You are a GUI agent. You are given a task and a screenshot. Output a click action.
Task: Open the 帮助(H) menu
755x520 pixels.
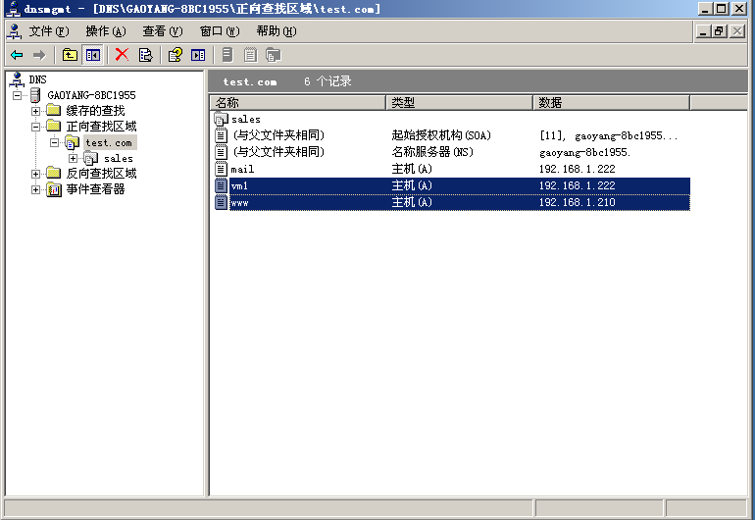tap(277, 31)
